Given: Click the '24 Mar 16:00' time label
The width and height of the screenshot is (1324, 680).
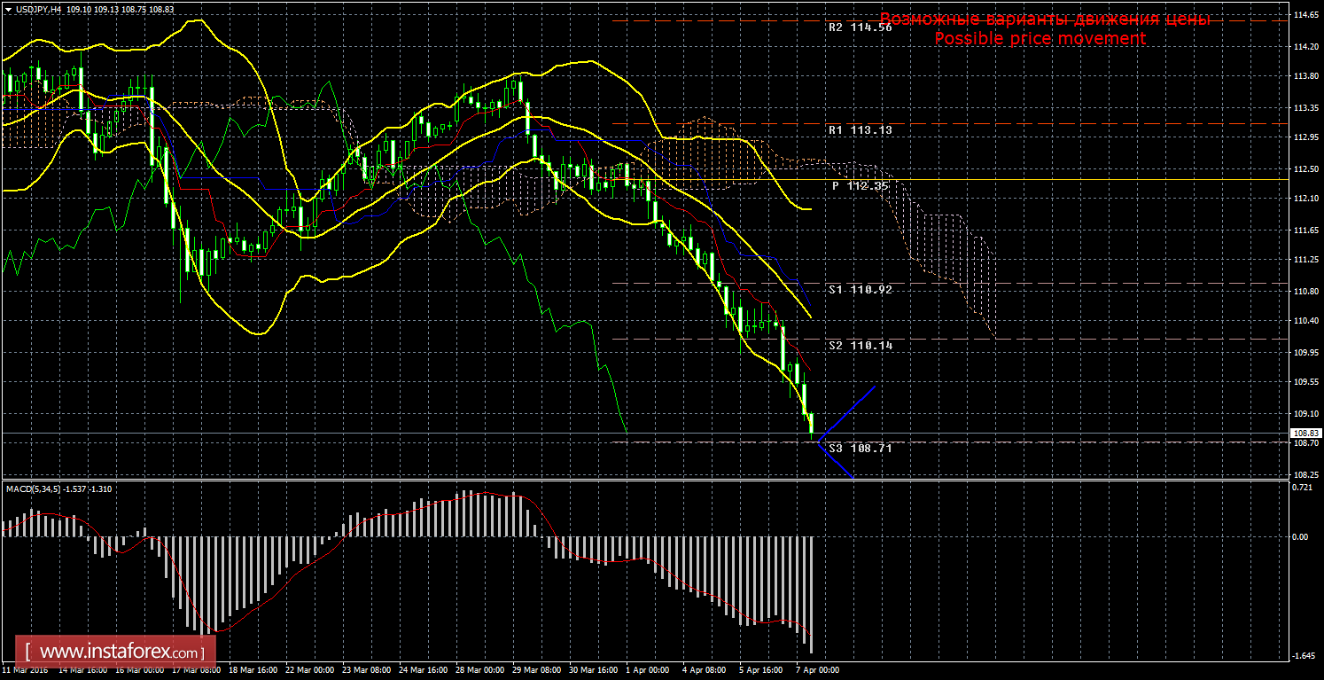Looking at the screenshot, I should pyautogui.click(x=423, y=670).
